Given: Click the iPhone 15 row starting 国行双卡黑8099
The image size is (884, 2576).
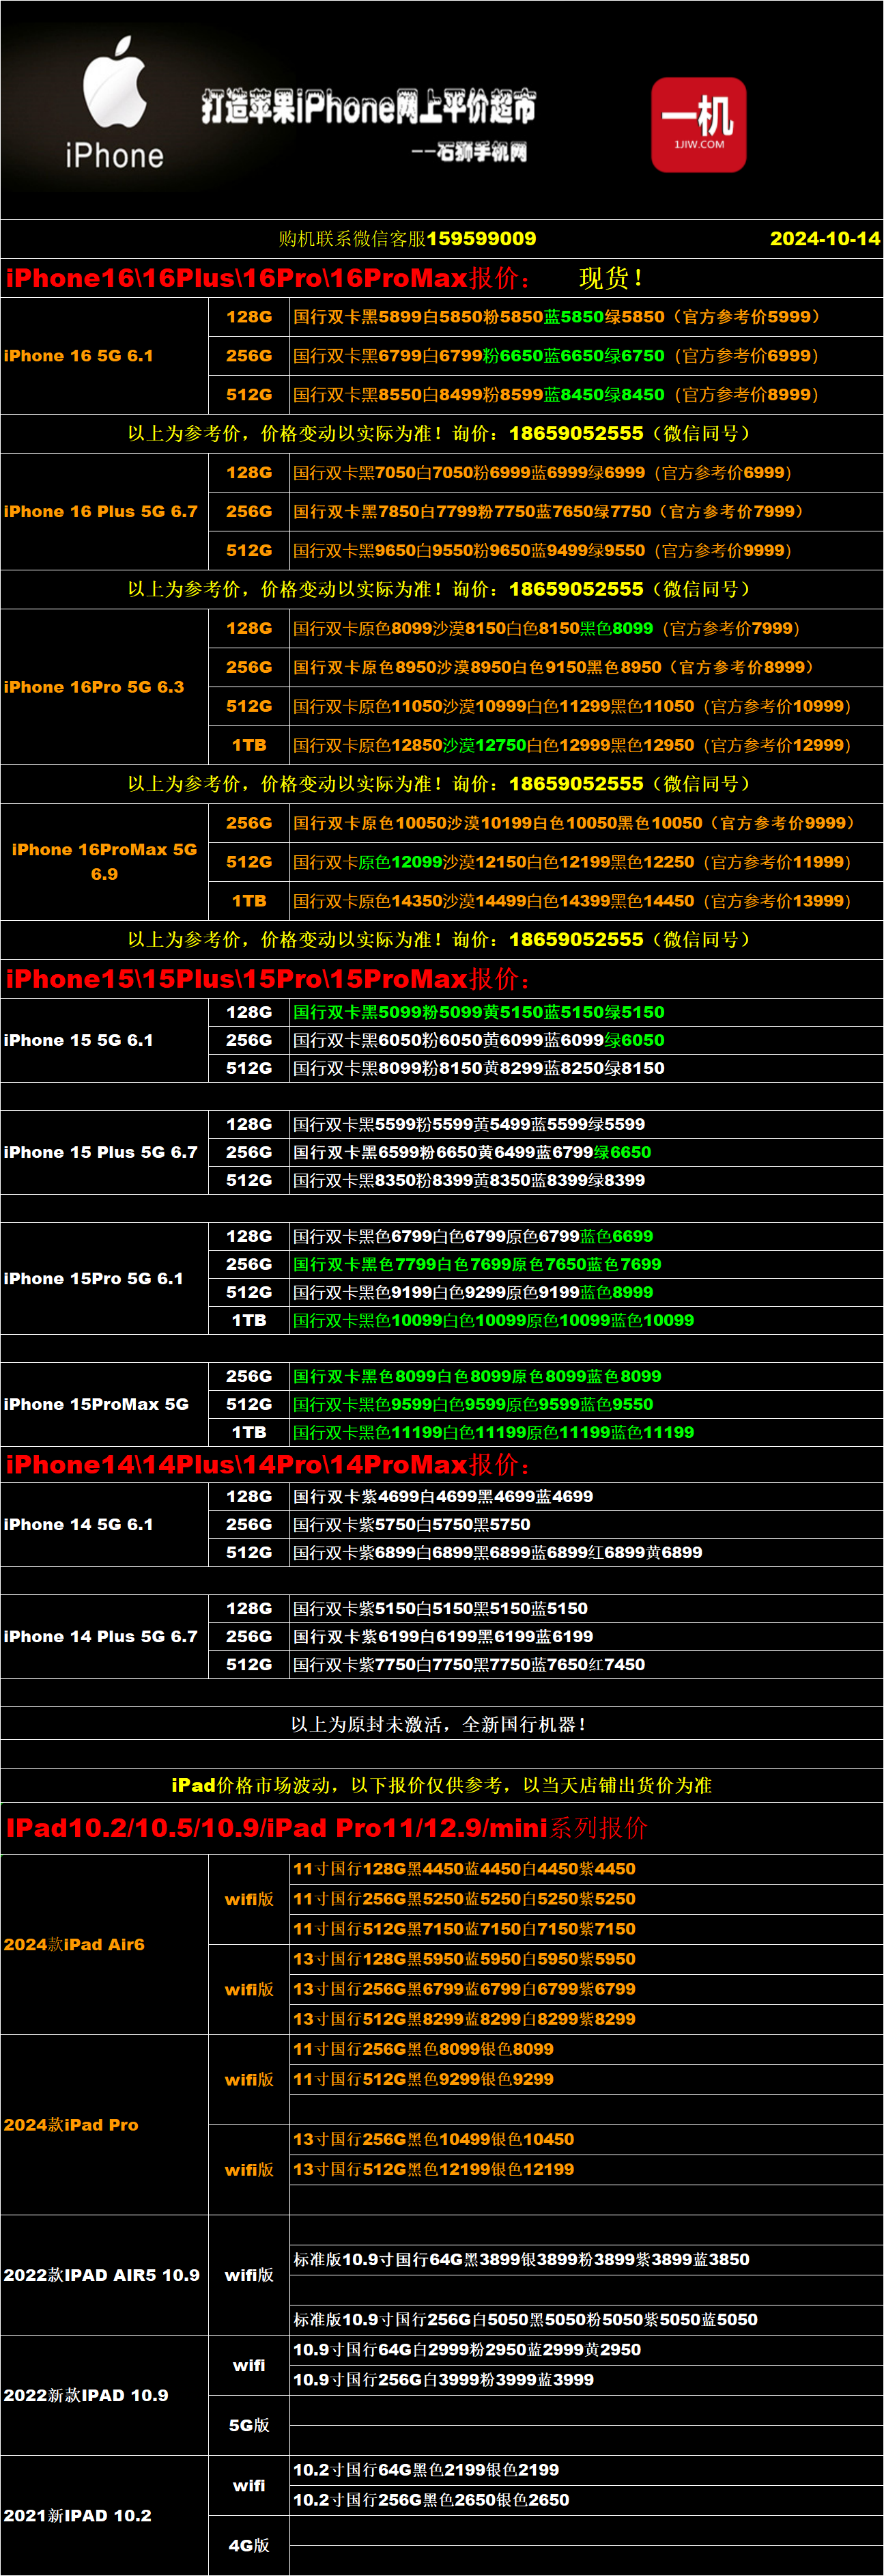Looking at the screenshot, I should click(586, 1068).
